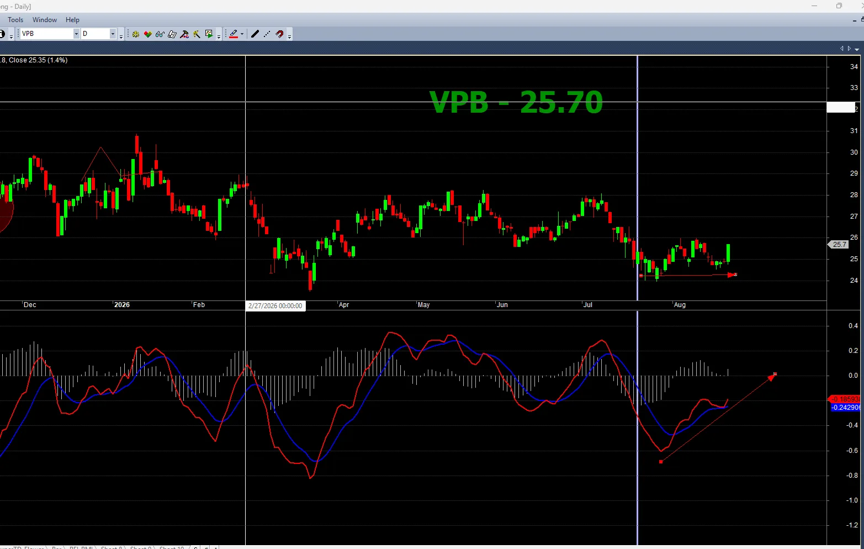Click the Aug label on the time axis
Viewport: 864px width, 549px height.
pyautogui.click(x=680, y=305)
